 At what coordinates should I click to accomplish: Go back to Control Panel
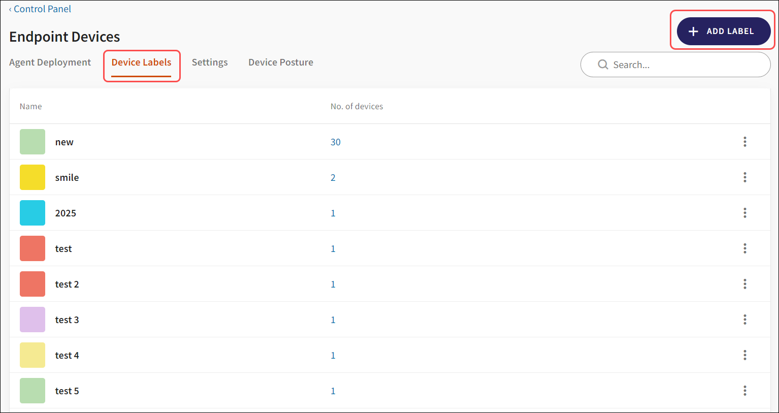coord(42,9)
